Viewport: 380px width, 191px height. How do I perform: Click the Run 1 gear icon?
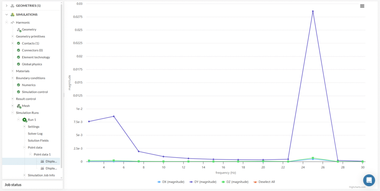pyautogui.click(x=24, y=120)
